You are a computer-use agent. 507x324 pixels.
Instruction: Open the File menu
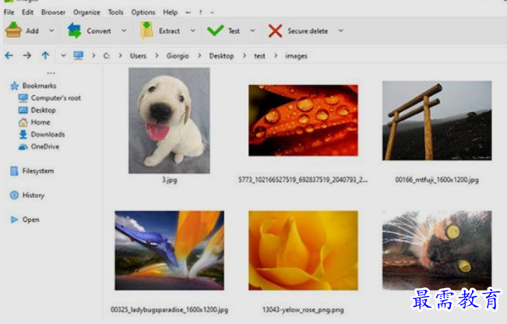pos(9,12)
